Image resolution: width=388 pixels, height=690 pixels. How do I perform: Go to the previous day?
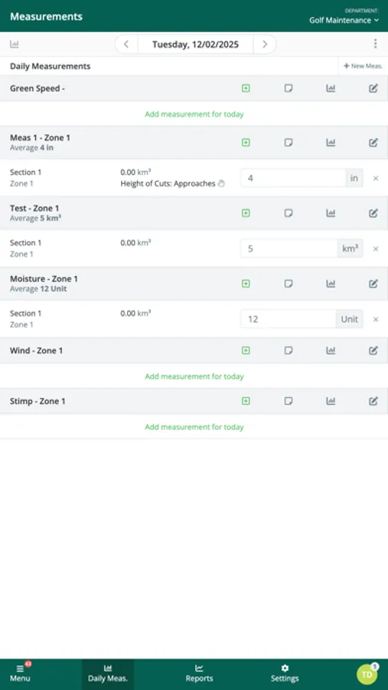click(126, 44)
